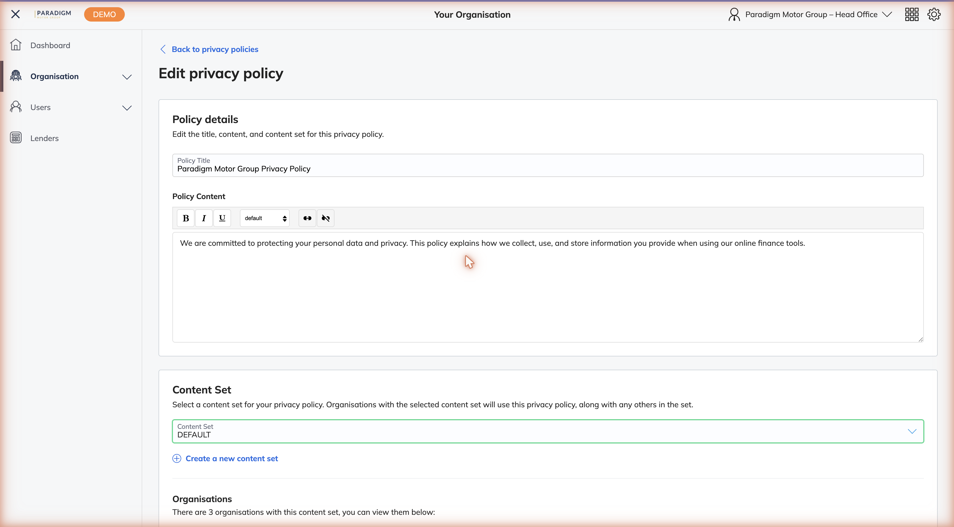Screen dimensions: 954x527
Task: Remove link with the unlink icon
Action: [326, 218]
